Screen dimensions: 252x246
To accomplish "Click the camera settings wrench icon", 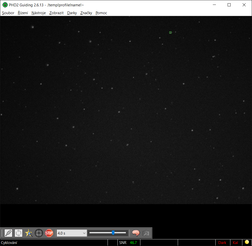I will click(146, 233).
